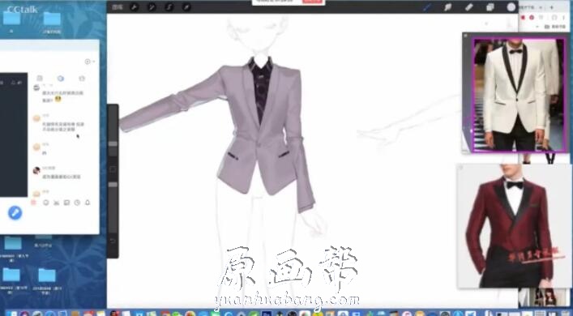The height and width of the screenshot is (316, 573).
Task: Switch to the middle chat tab in CCtalk
Action: click(61, 78)
